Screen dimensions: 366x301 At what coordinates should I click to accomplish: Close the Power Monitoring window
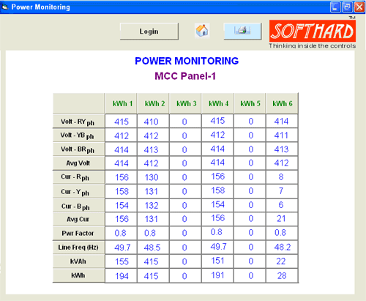click(359, 7)
